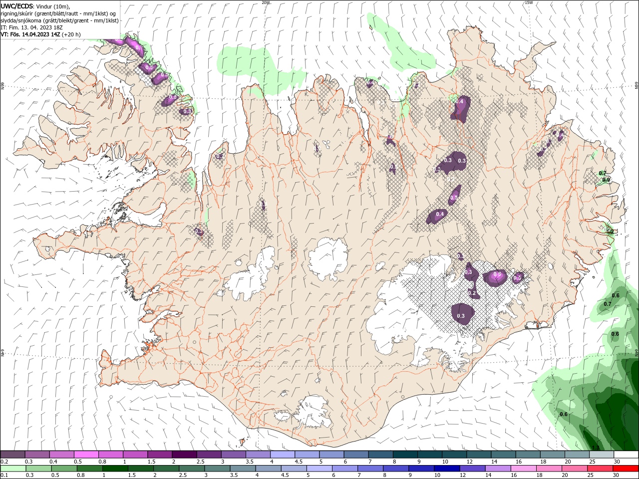Pick the 0.5 pink swatch in upper legend row

[86, 455]
